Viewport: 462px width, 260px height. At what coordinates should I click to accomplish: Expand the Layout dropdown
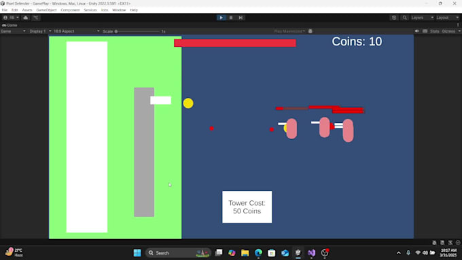pos(447,18)
